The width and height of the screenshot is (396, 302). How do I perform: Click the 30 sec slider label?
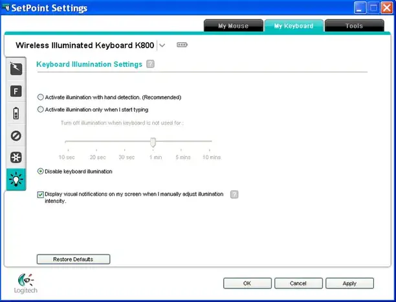(127, 157)
